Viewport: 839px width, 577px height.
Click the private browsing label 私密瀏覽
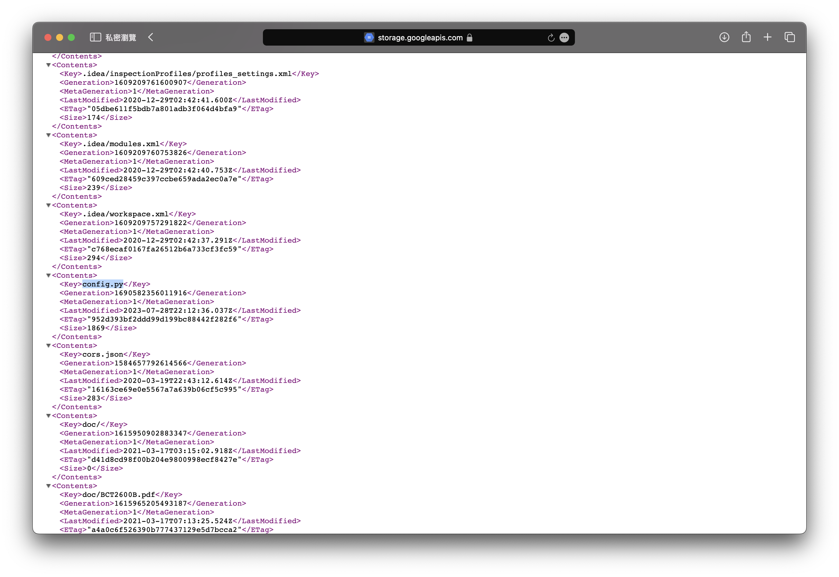coord(121,38)
